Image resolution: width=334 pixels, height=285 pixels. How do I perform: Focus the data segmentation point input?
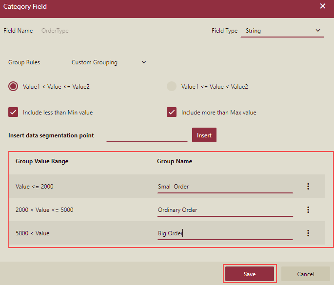tap(147, 135)
